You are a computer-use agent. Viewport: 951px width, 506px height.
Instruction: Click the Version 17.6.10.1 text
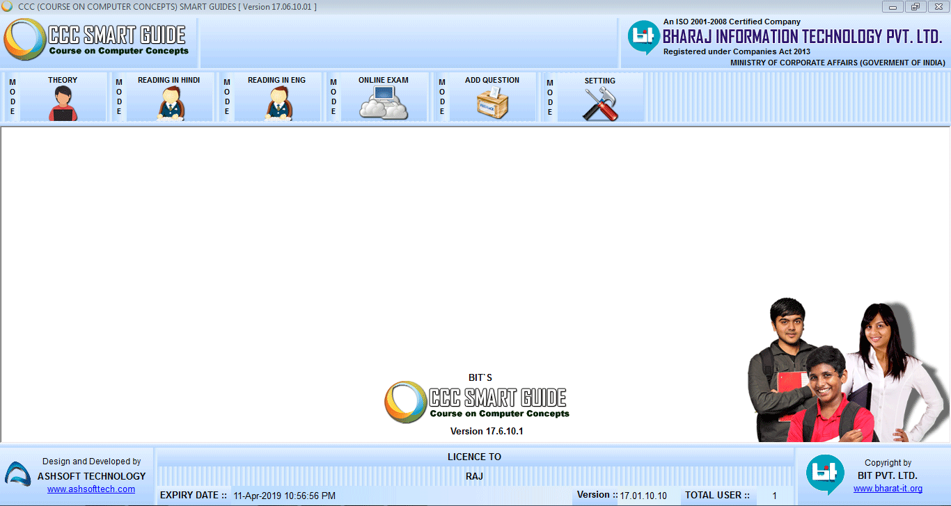coord(487,431)
